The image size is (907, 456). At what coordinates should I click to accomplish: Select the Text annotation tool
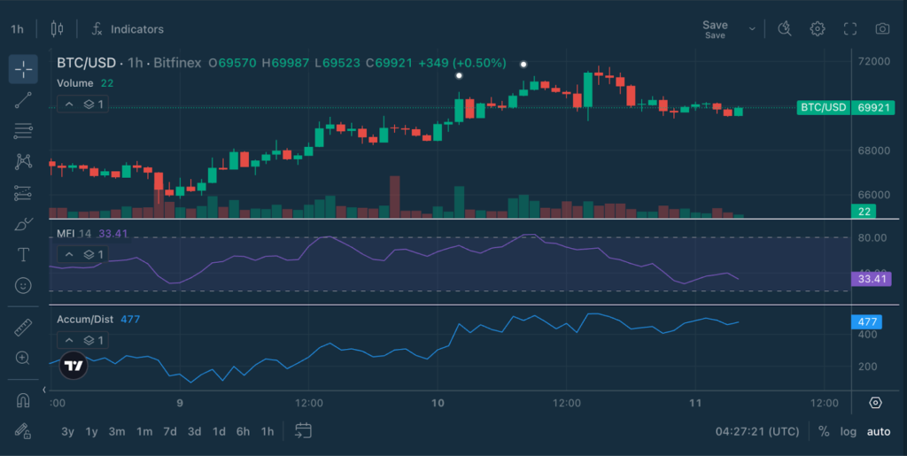[x=23, y=255]
